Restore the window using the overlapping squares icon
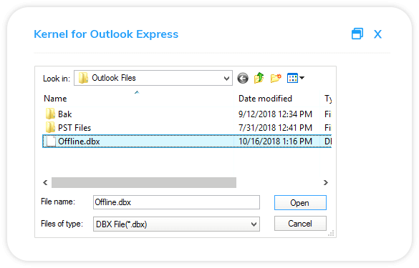The height and width of the screenshot is (268, 419). tap(357, 34)
